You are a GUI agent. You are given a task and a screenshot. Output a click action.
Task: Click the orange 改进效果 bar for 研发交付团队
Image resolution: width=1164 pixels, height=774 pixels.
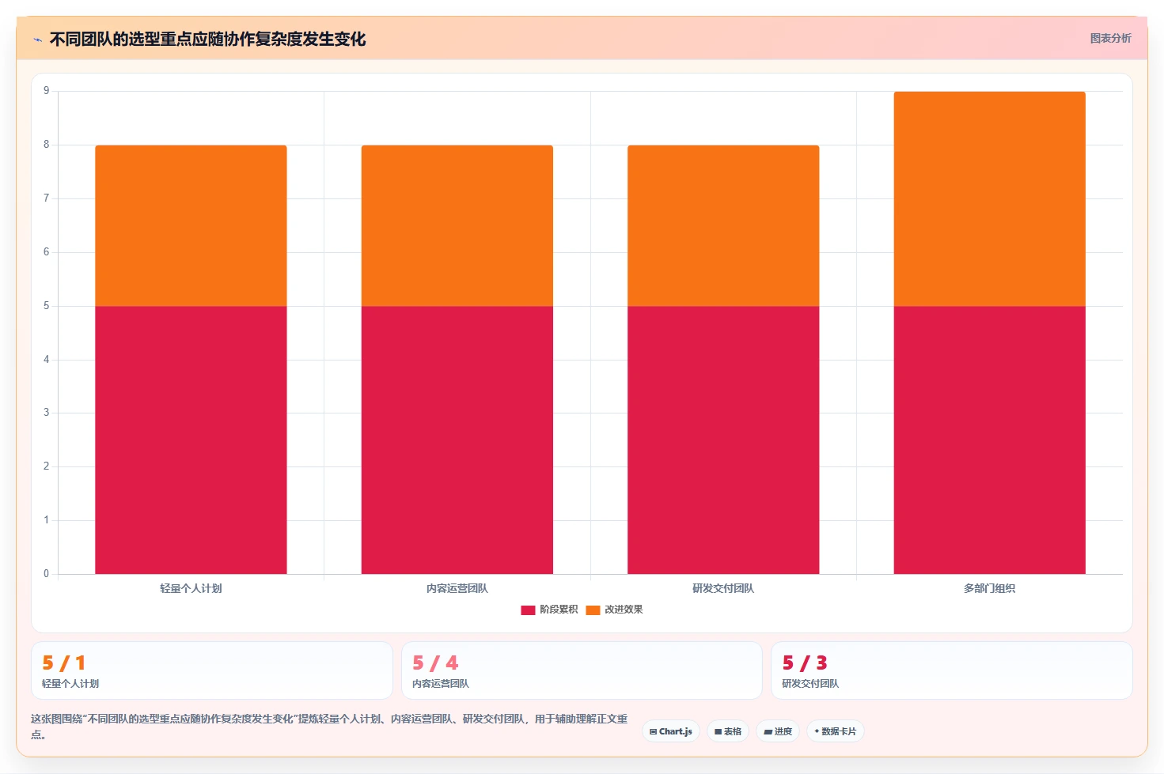click(723, 225)
